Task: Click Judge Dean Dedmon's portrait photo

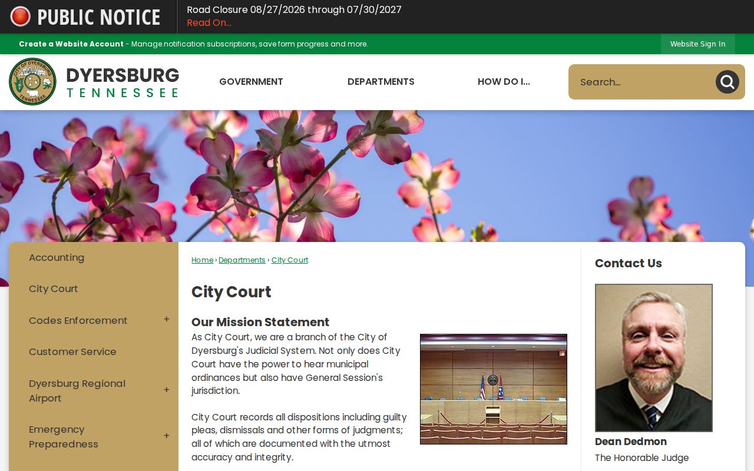Action: click(x=654, y=358)
